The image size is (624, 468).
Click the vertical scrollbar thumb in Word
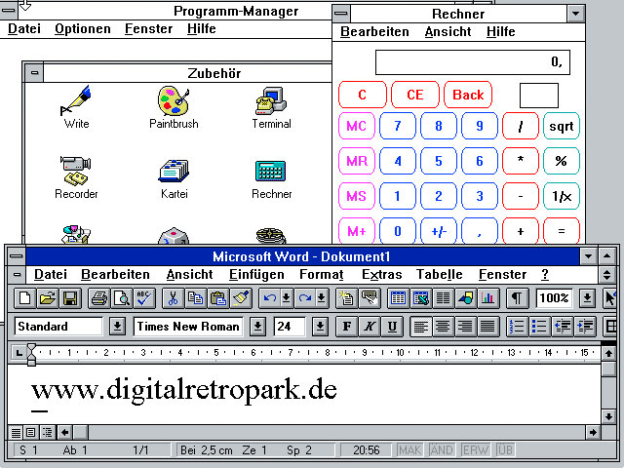tap(608, 369)
